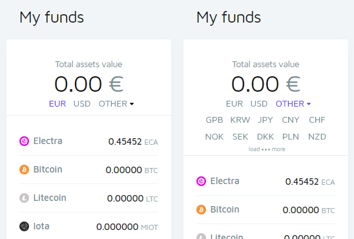Select PLN currency option
The image size is (354, 239).
[291, 137]
